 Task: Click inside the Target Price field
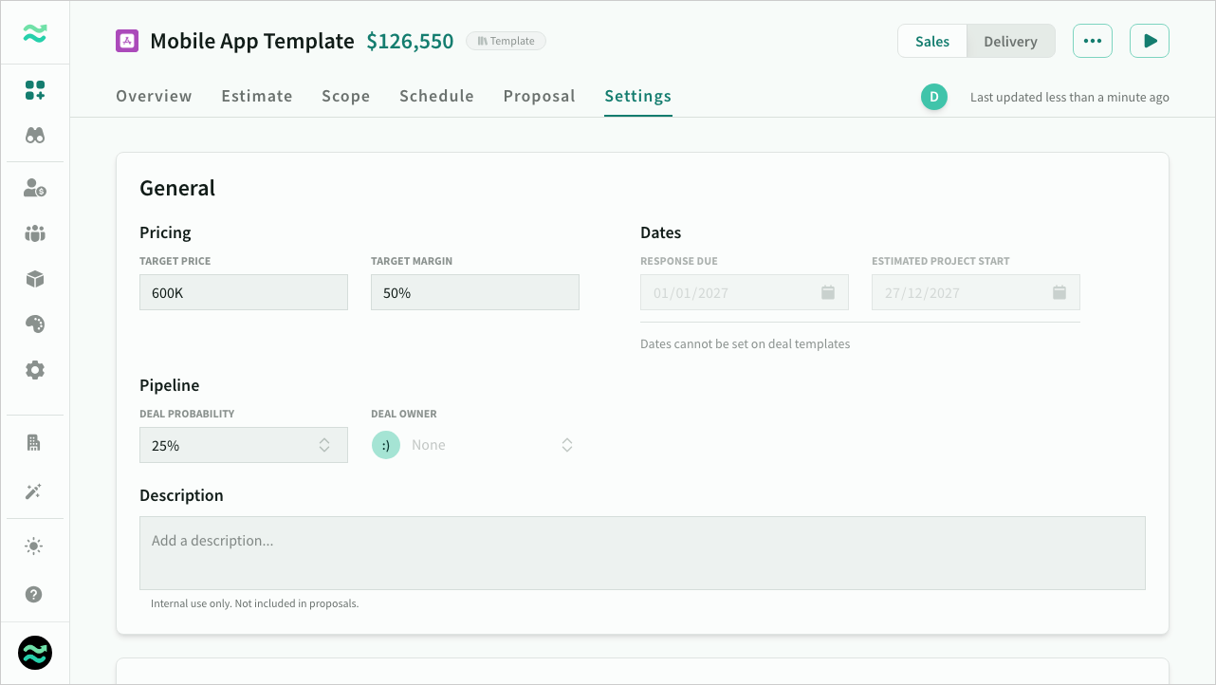point(243,292)
